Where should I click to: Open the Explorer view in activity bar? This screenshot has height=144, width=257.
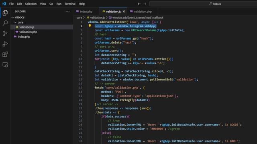(5, 12)
